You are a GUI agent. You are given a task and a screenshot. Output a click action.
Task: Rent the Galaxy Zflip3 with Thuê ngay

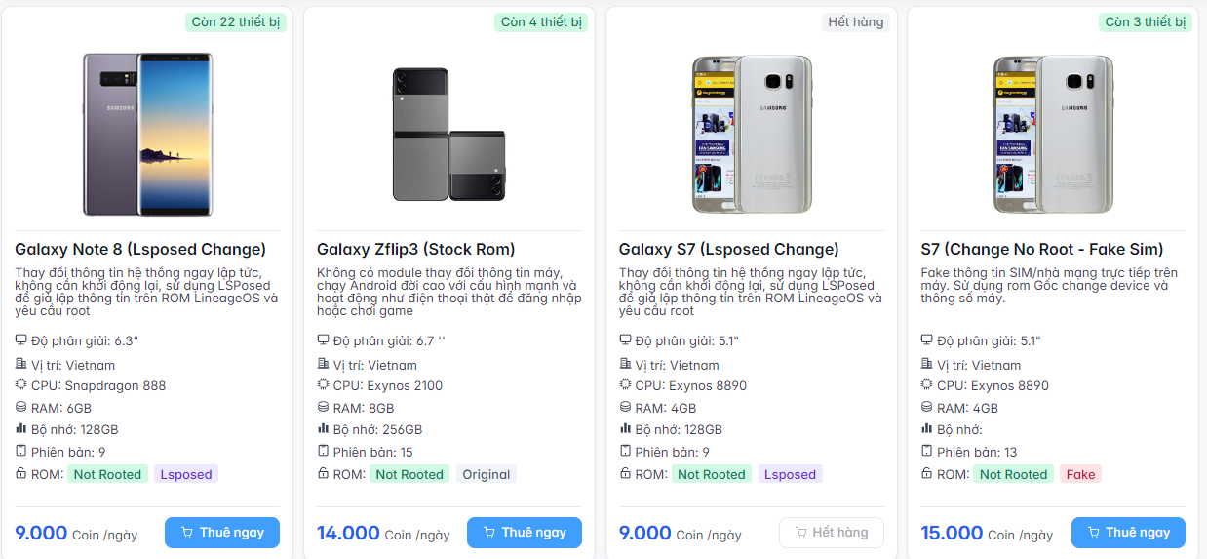525,533
